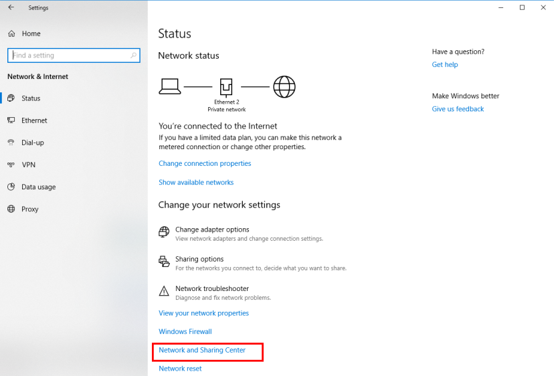Click the Change adapter options icon
This screenshot has height=376, width=554.
pyautogui.click(x=164, y=232)
